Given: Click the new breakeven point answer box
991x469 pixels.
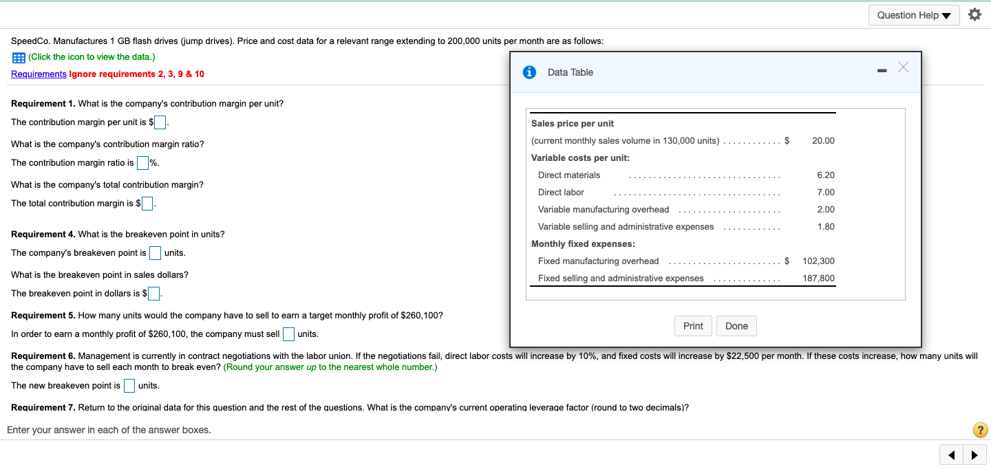Looking at the screenshot, I should [x=129, y=386].
